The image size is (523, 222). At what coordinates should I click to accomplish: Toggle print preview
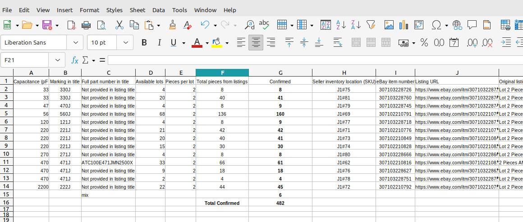pos(101,25)
